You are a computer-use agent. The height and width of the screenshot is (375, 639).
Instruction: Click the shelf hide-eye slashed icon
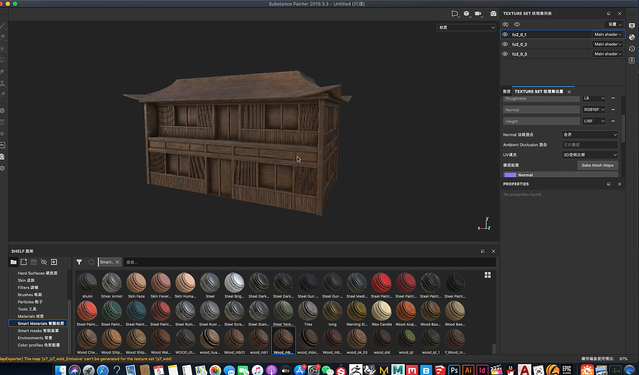[x=44, y=262]
